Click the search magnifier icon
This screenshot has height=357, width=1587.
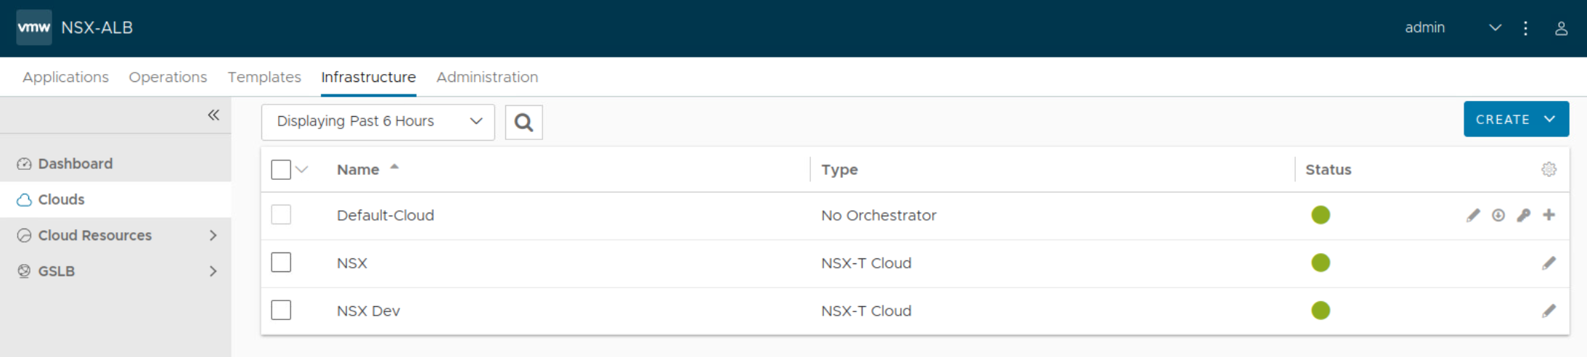coord(523,122)
